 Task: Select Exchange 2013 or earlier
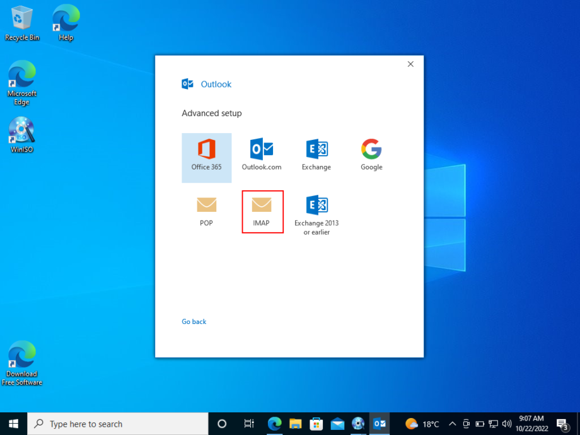coord(316,211)
